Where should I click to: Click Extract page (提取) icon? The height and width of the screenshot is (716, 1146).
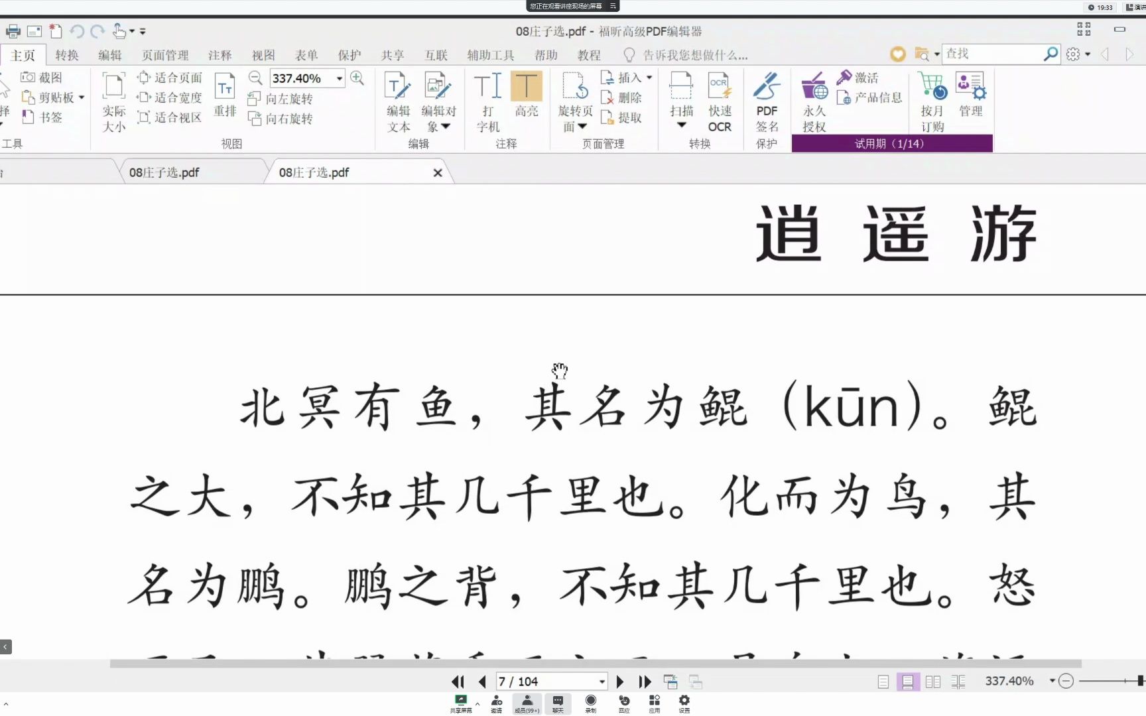621,117
